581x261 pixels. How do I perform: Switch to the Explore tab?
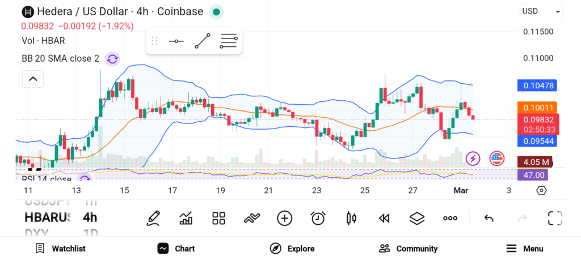pos(292,249)
